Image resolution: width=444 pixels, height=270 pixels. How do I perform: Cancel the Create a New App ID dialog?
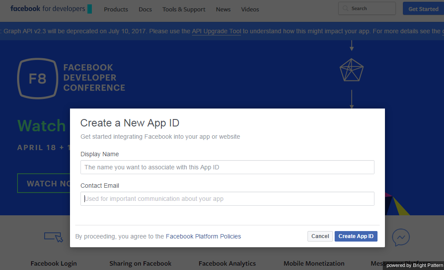click(x=320, y=236)
